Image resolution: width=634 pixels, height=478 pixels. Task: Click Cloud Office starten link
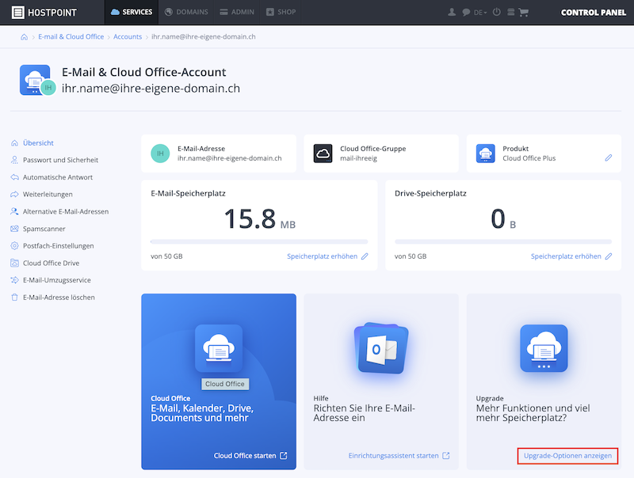point(250,455)
